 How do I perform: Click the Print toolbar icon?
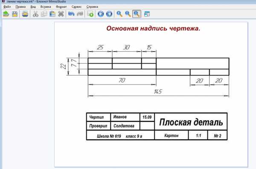point(25,14)
